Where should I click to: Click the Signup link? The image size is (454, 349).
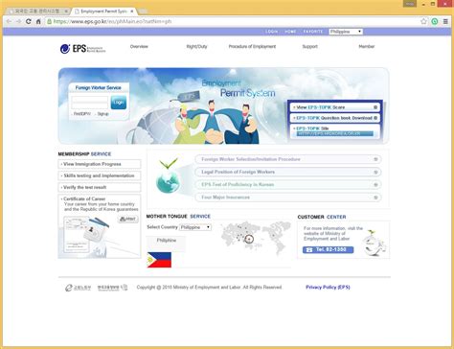pos(102,114)
